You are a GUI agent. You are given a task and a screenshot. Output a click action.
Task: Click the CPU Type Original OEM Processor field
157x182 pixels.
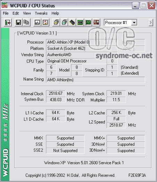coord(76,61)
